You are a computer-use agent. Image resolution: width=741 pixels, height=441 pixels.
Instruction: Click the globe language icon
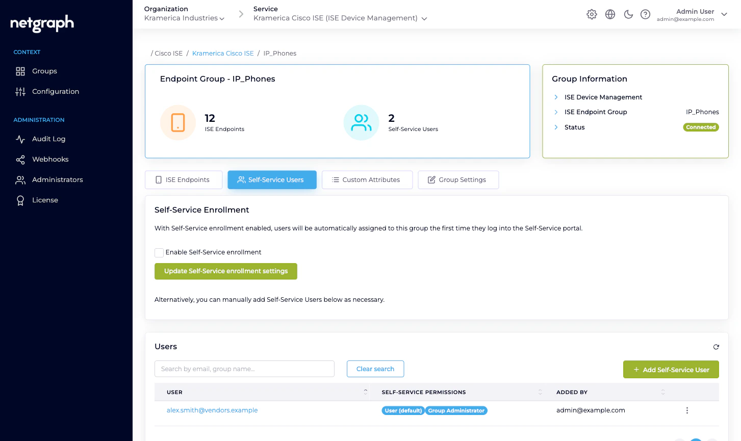pyautogui.click(x=610, y=14)
